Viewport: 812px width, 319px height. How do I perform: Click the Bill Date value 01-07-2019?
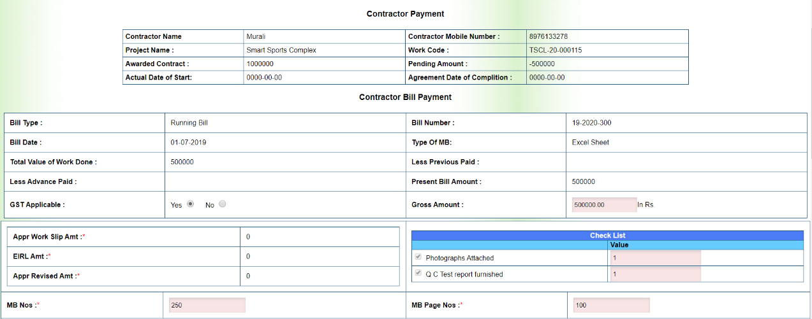click(x=188, y=143)
